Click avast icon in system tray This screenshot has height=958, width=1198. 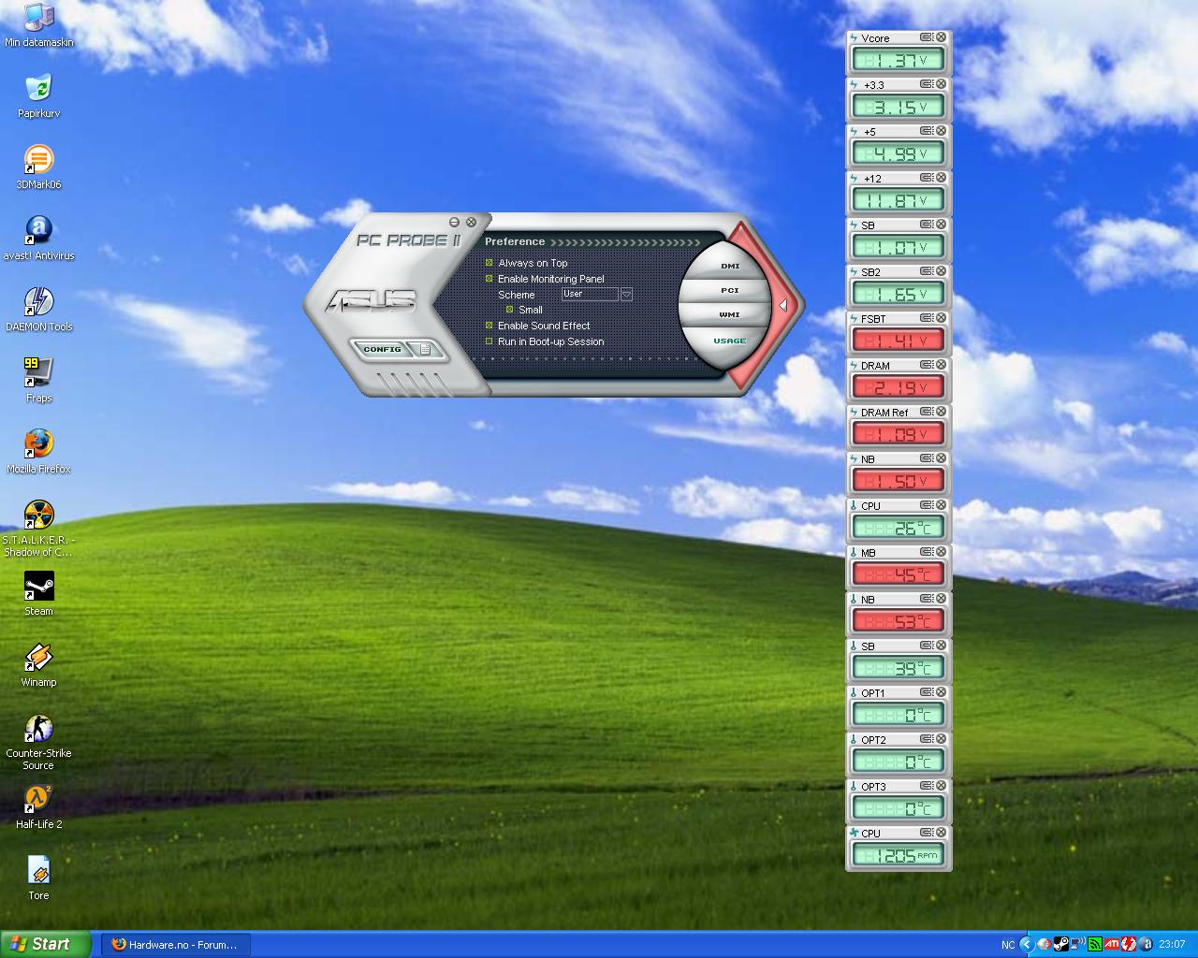click(x=1146, y=944)
